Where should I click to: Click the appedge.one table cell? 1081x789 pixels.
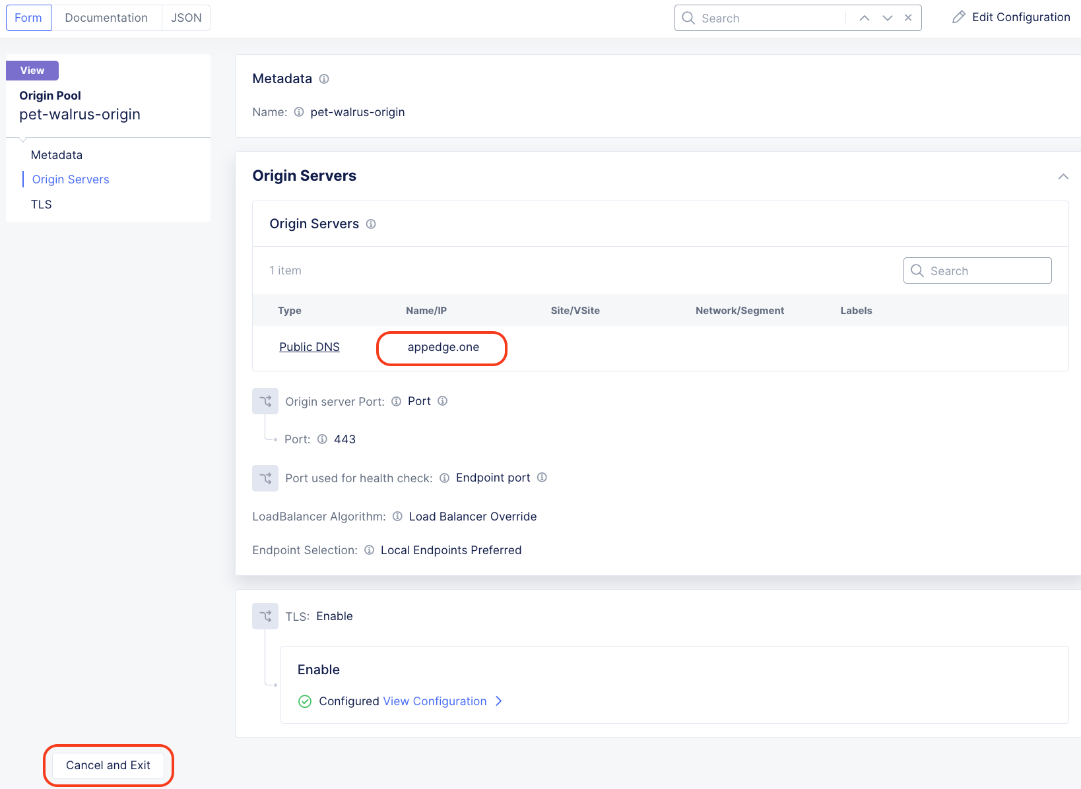coord(443,347)
